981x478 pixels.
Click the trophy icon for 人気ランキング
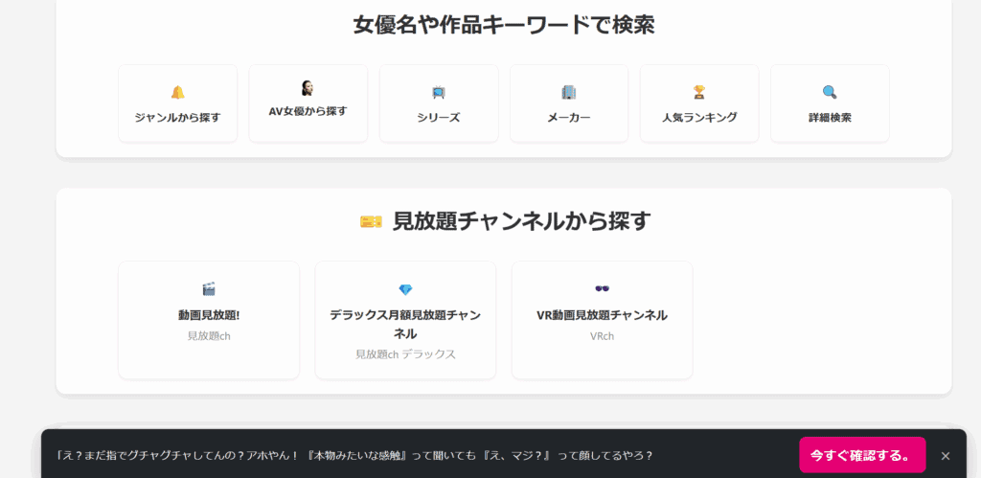click(699, 92)
